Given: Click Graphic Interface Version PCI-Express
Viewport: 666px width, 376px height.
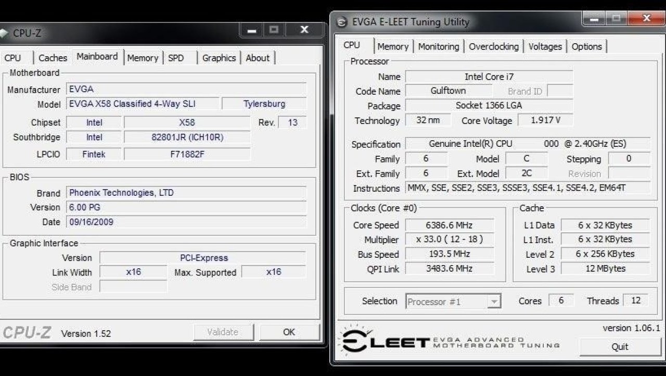Looking at the screenshot, I should coord(203,258).
